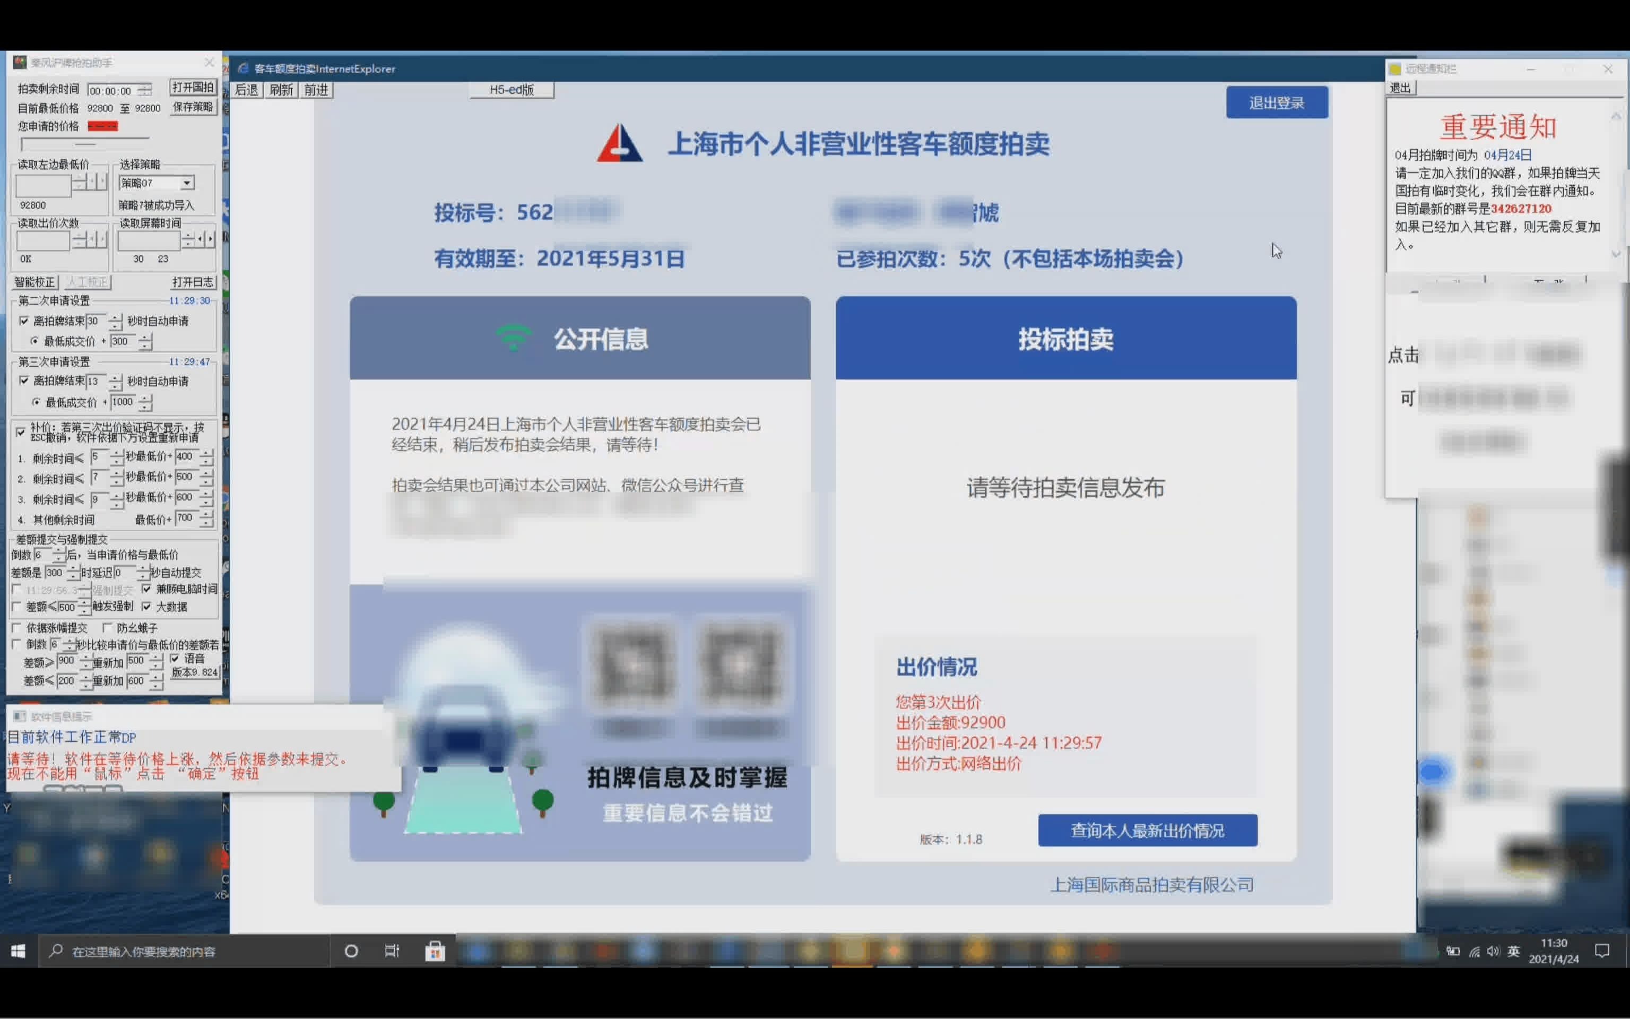Image resolution: width=1630 pixels, height=1019 pixels.
Task: Click the 远程通知栏 window title icon
Action: click(1395, 69)
